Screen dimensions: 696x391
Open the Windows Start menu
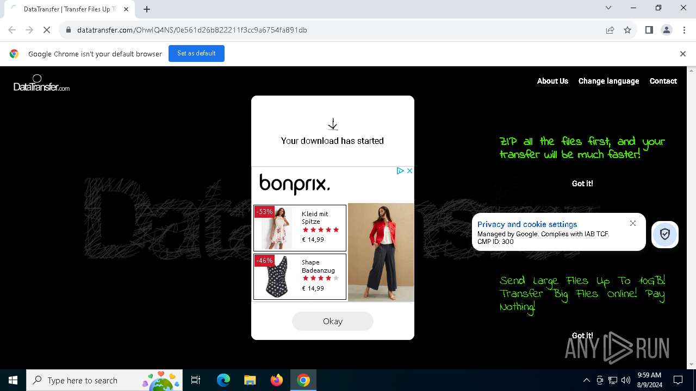click(13, 380)
